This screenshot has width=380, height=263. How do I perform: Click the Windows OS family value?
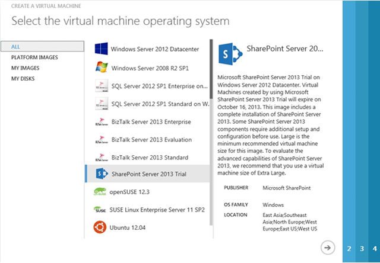click(273, 205)
